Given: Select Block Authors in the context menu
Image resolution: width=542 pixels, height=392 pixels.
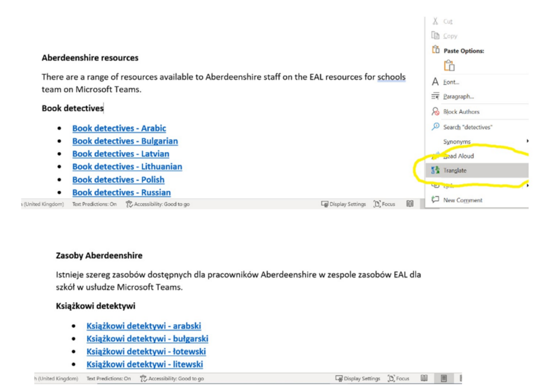Looking at the screenshot, I should point(461,112).
